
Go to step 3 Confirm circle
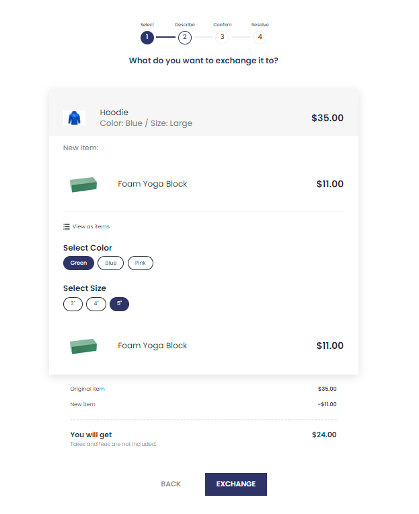222,37
